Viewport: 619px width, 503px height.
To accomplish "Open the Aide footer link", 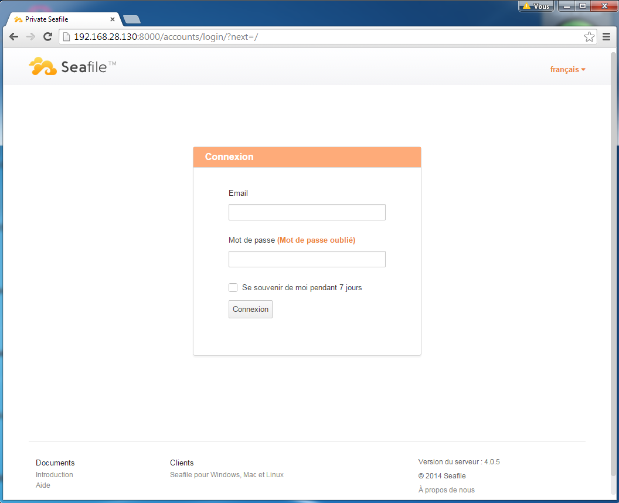I will pos(43,485).
